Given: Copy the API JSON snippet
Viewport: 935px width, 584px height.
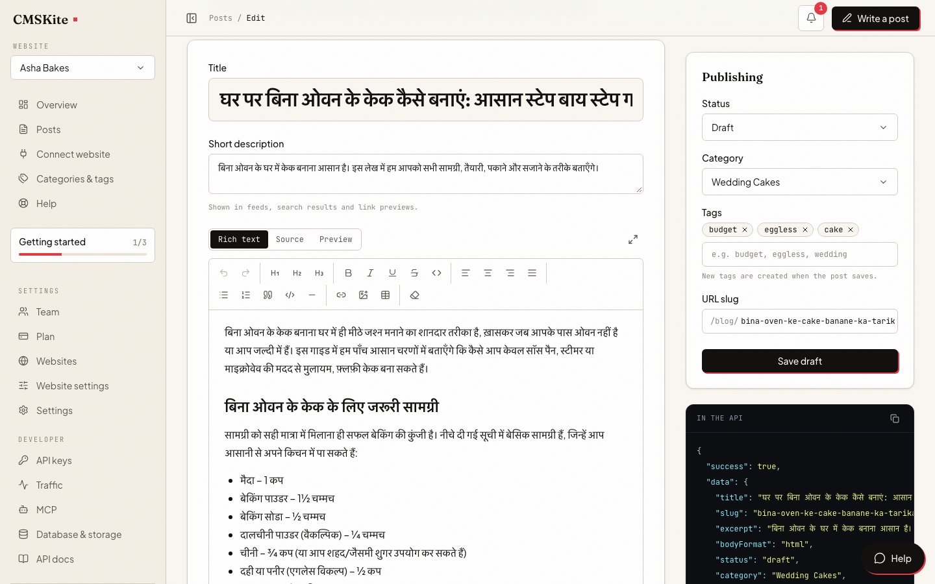Looking at the screenshot, I should tap(895, 419).
